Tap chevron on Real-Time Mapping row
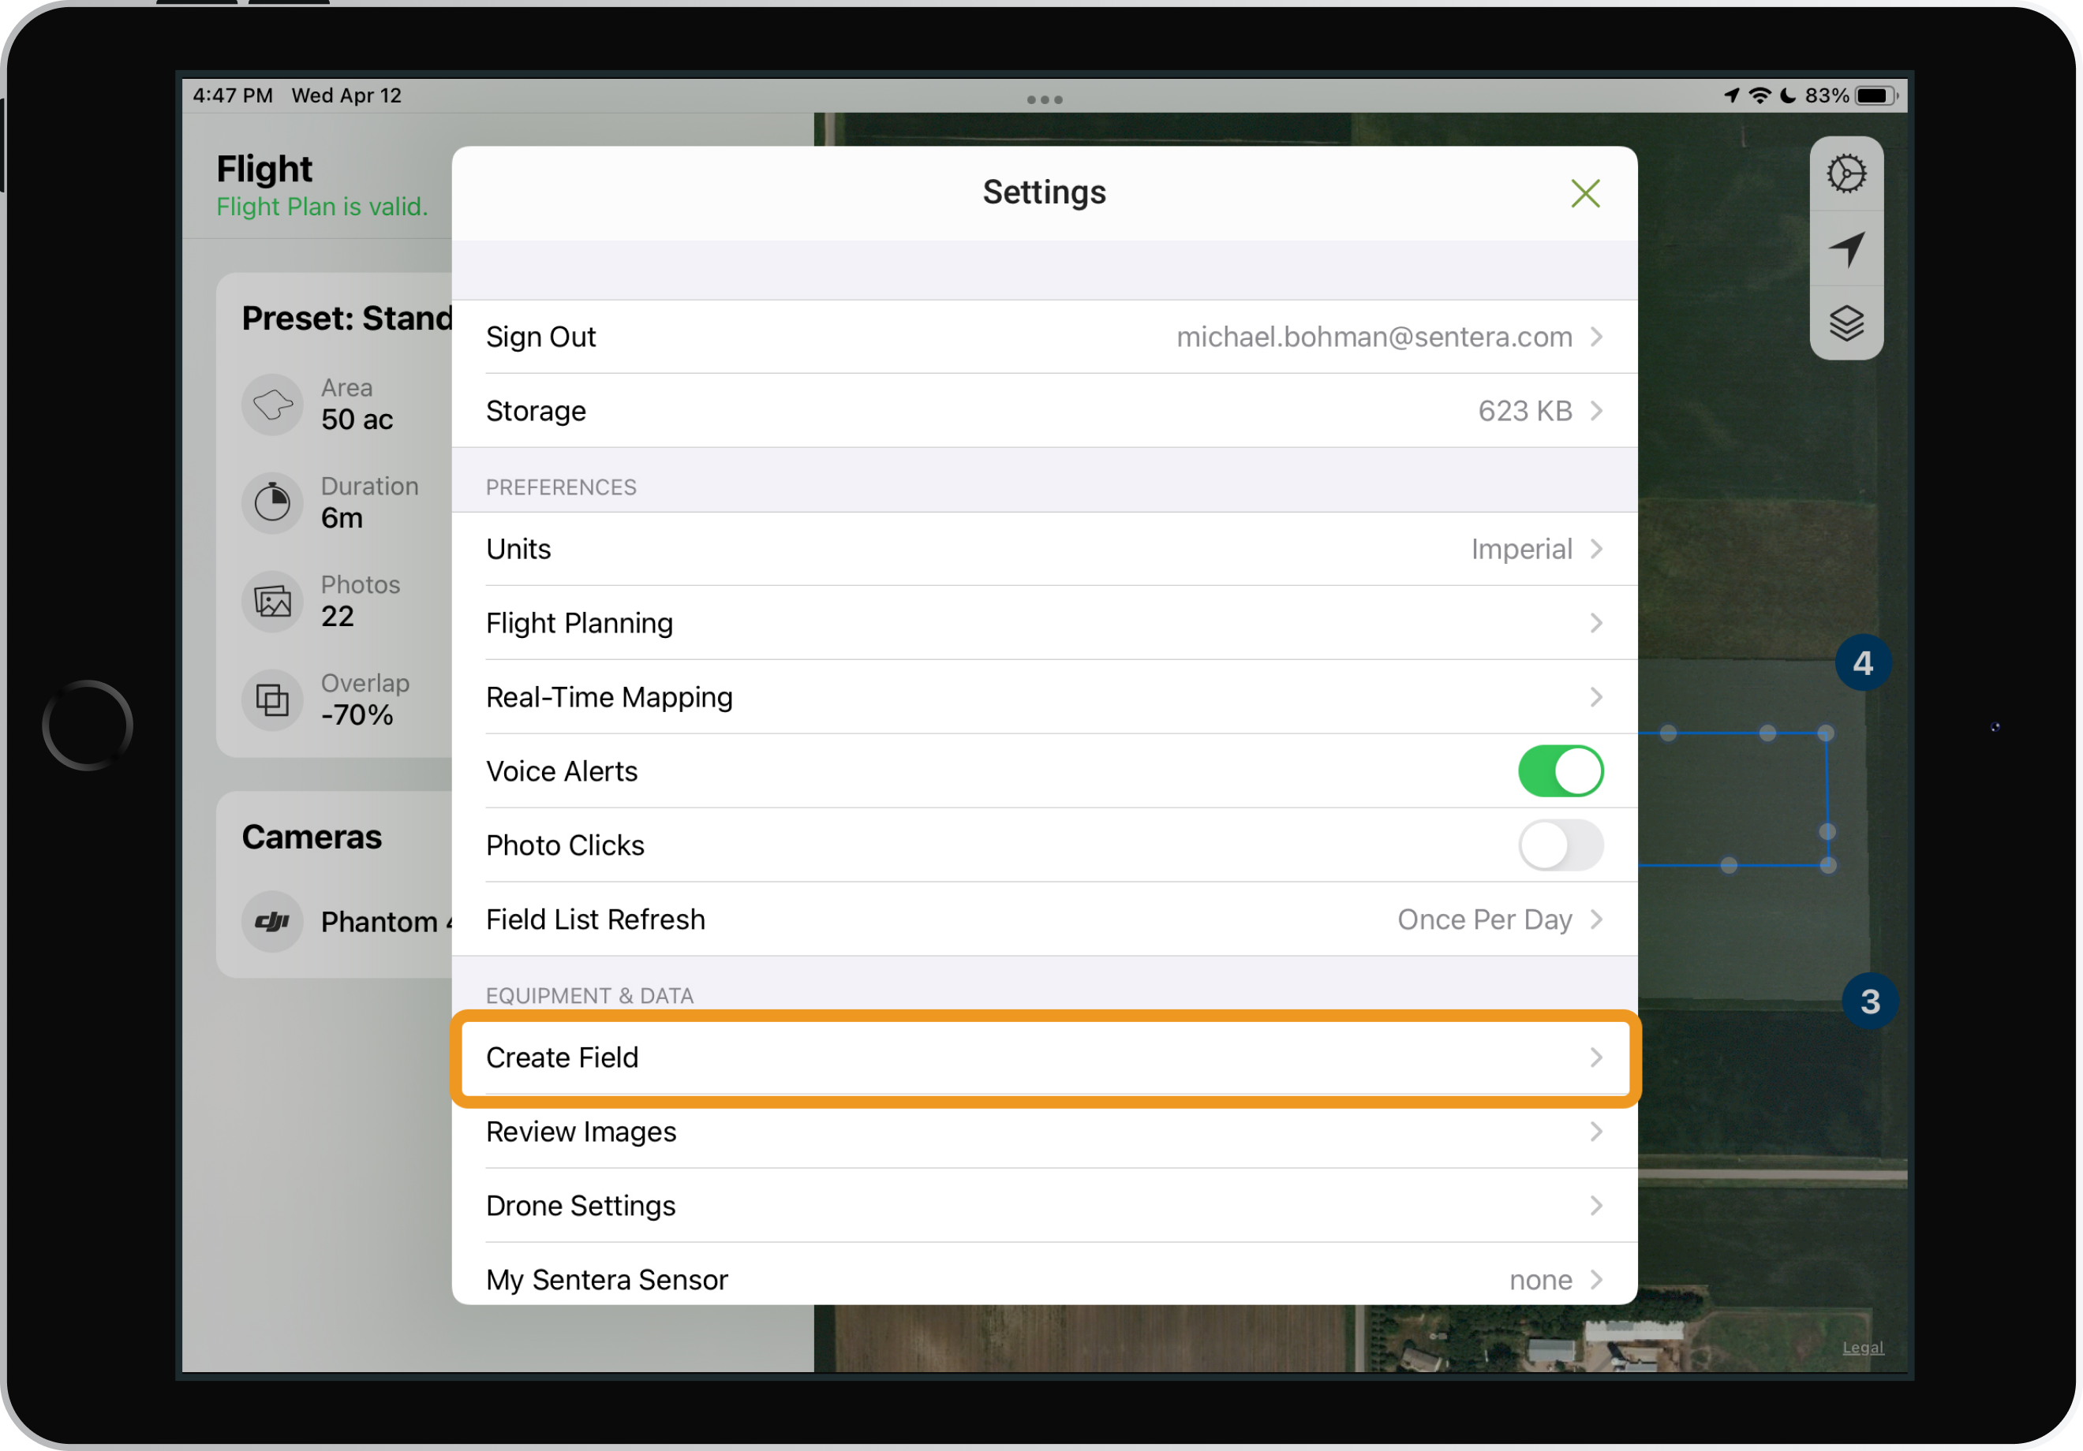 [x=1597, y=697]
